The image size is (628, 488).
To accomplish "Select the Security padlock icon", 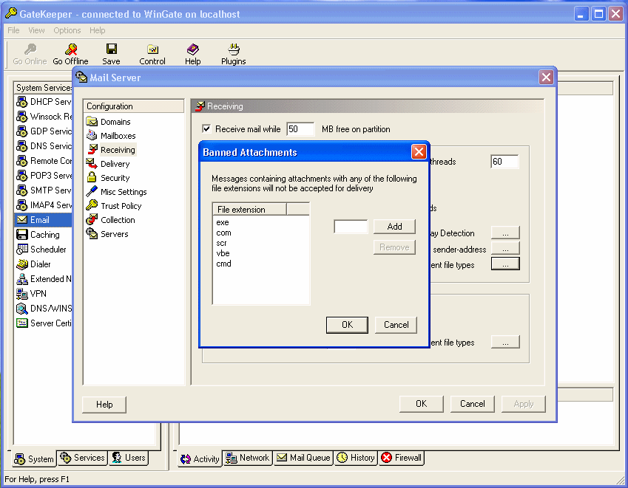I will [92, 177].
